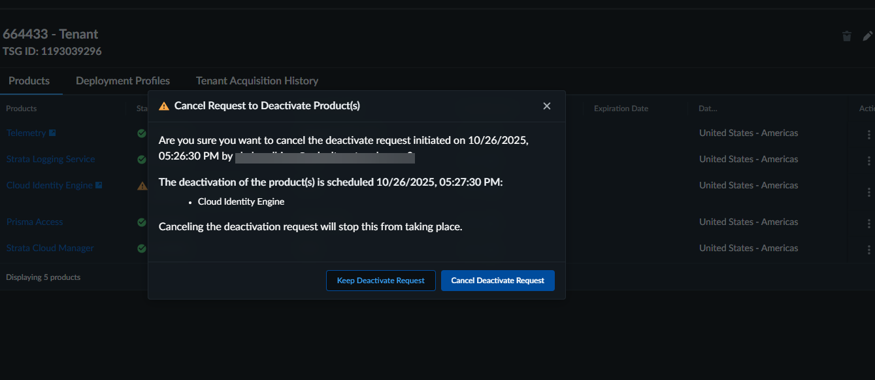Click the green status check for Prisma Access
875x380 pixels.
coord(141,222)
